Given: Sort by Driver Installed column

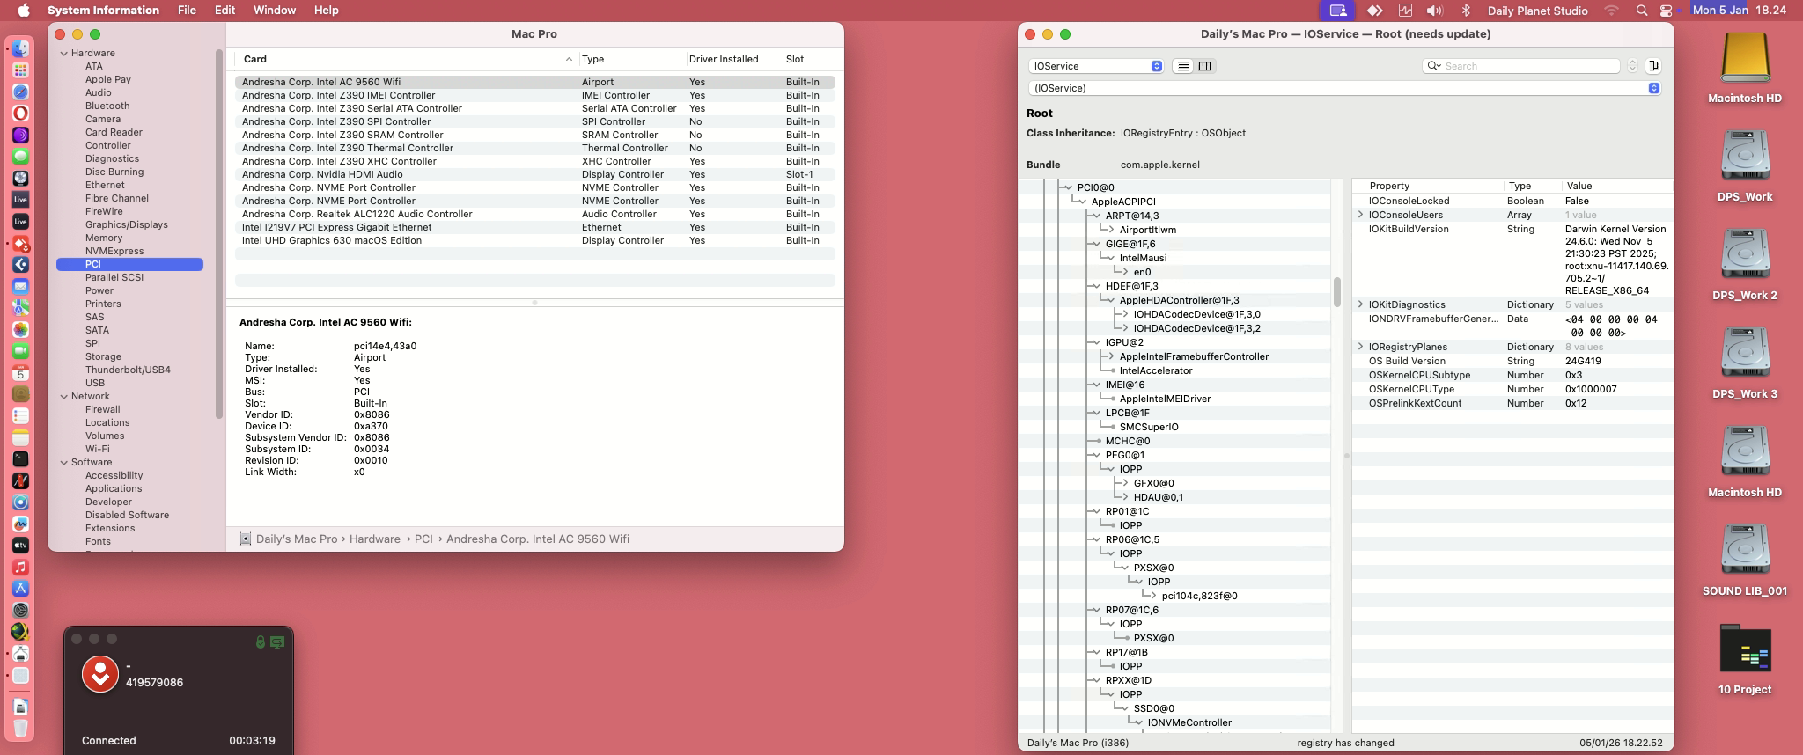Looking at the screenshot, I should [734, 59].
